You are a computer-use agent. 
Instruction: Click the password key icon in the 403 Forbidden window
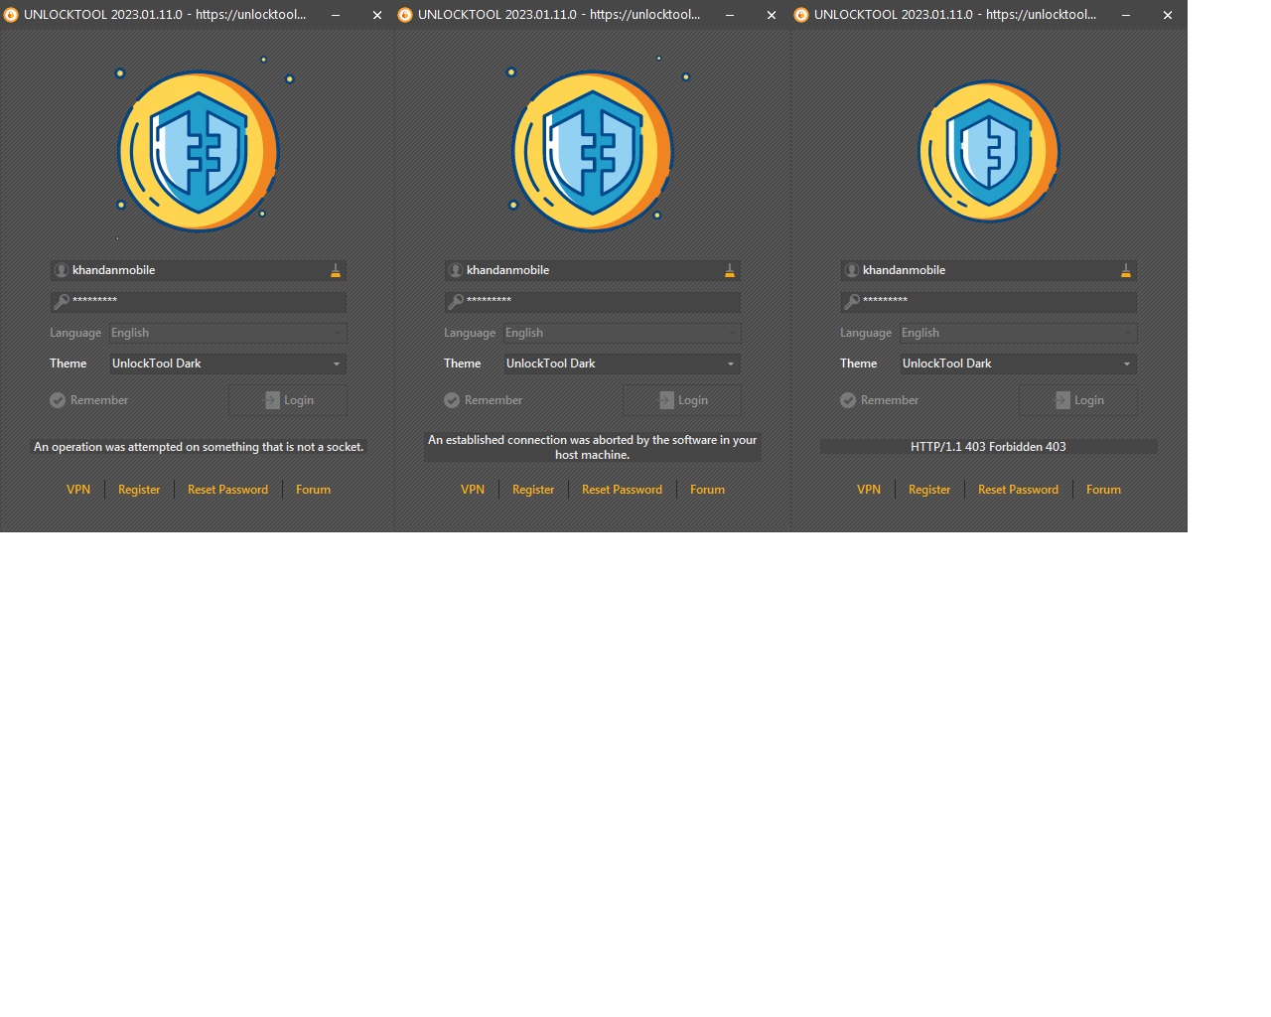pos(852,301)
